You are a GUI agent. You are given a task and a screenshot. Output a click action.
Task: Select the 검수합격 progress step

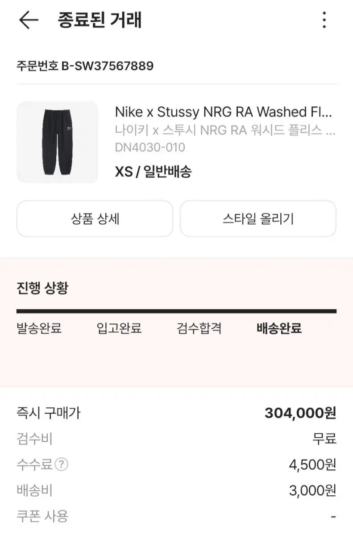199,329
